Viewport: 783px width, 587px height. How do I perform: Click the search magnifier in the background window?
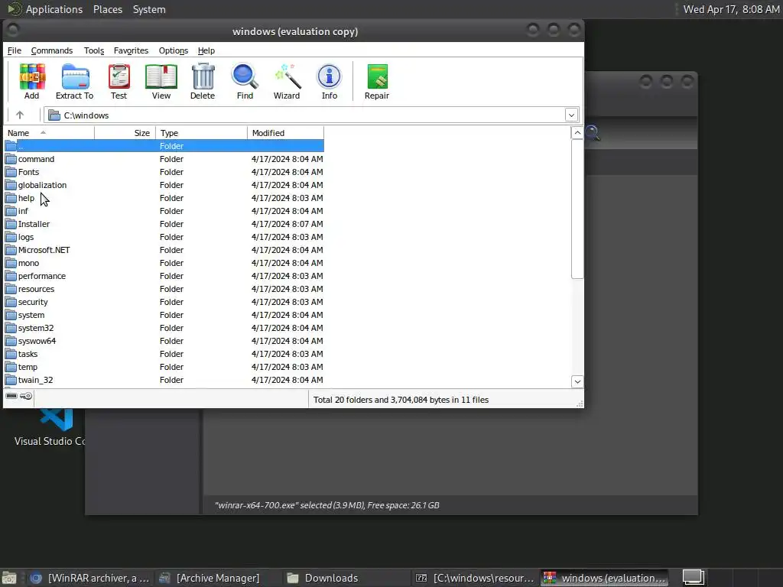(x=593, y=133)
